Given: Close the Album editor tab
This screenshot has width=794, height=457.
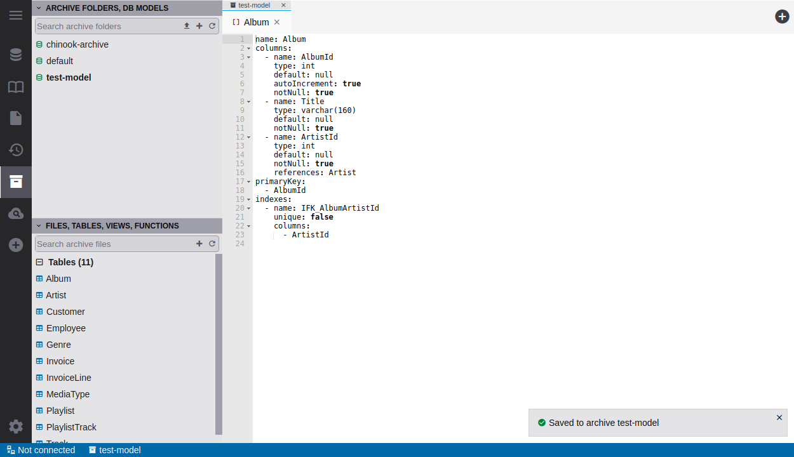Looking at the screenshot, I should pyautogui.click(x=277, y=22).
